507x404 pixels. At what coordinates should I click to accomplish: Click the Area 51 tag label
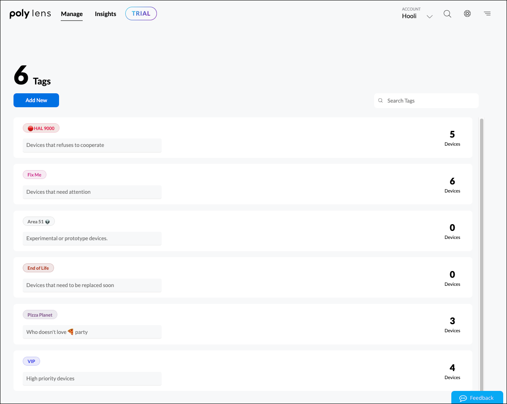(x=38, y=222)
